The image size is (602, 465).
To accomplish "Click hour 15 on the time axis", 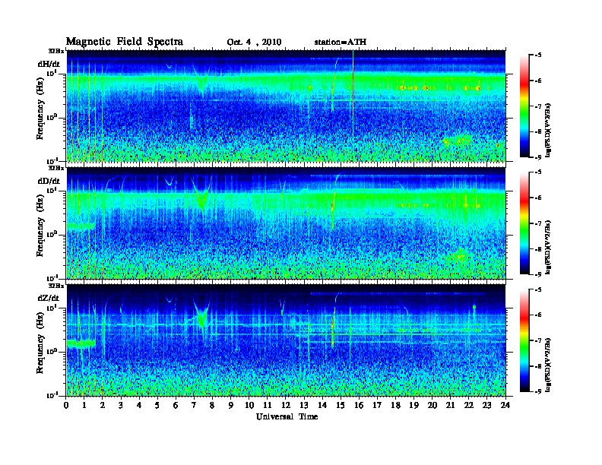I will pyautogui.click(x=341, y=405).
